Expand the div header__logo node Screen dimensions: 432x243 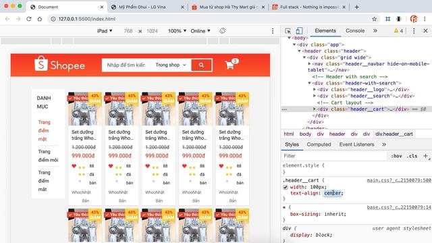315,90
